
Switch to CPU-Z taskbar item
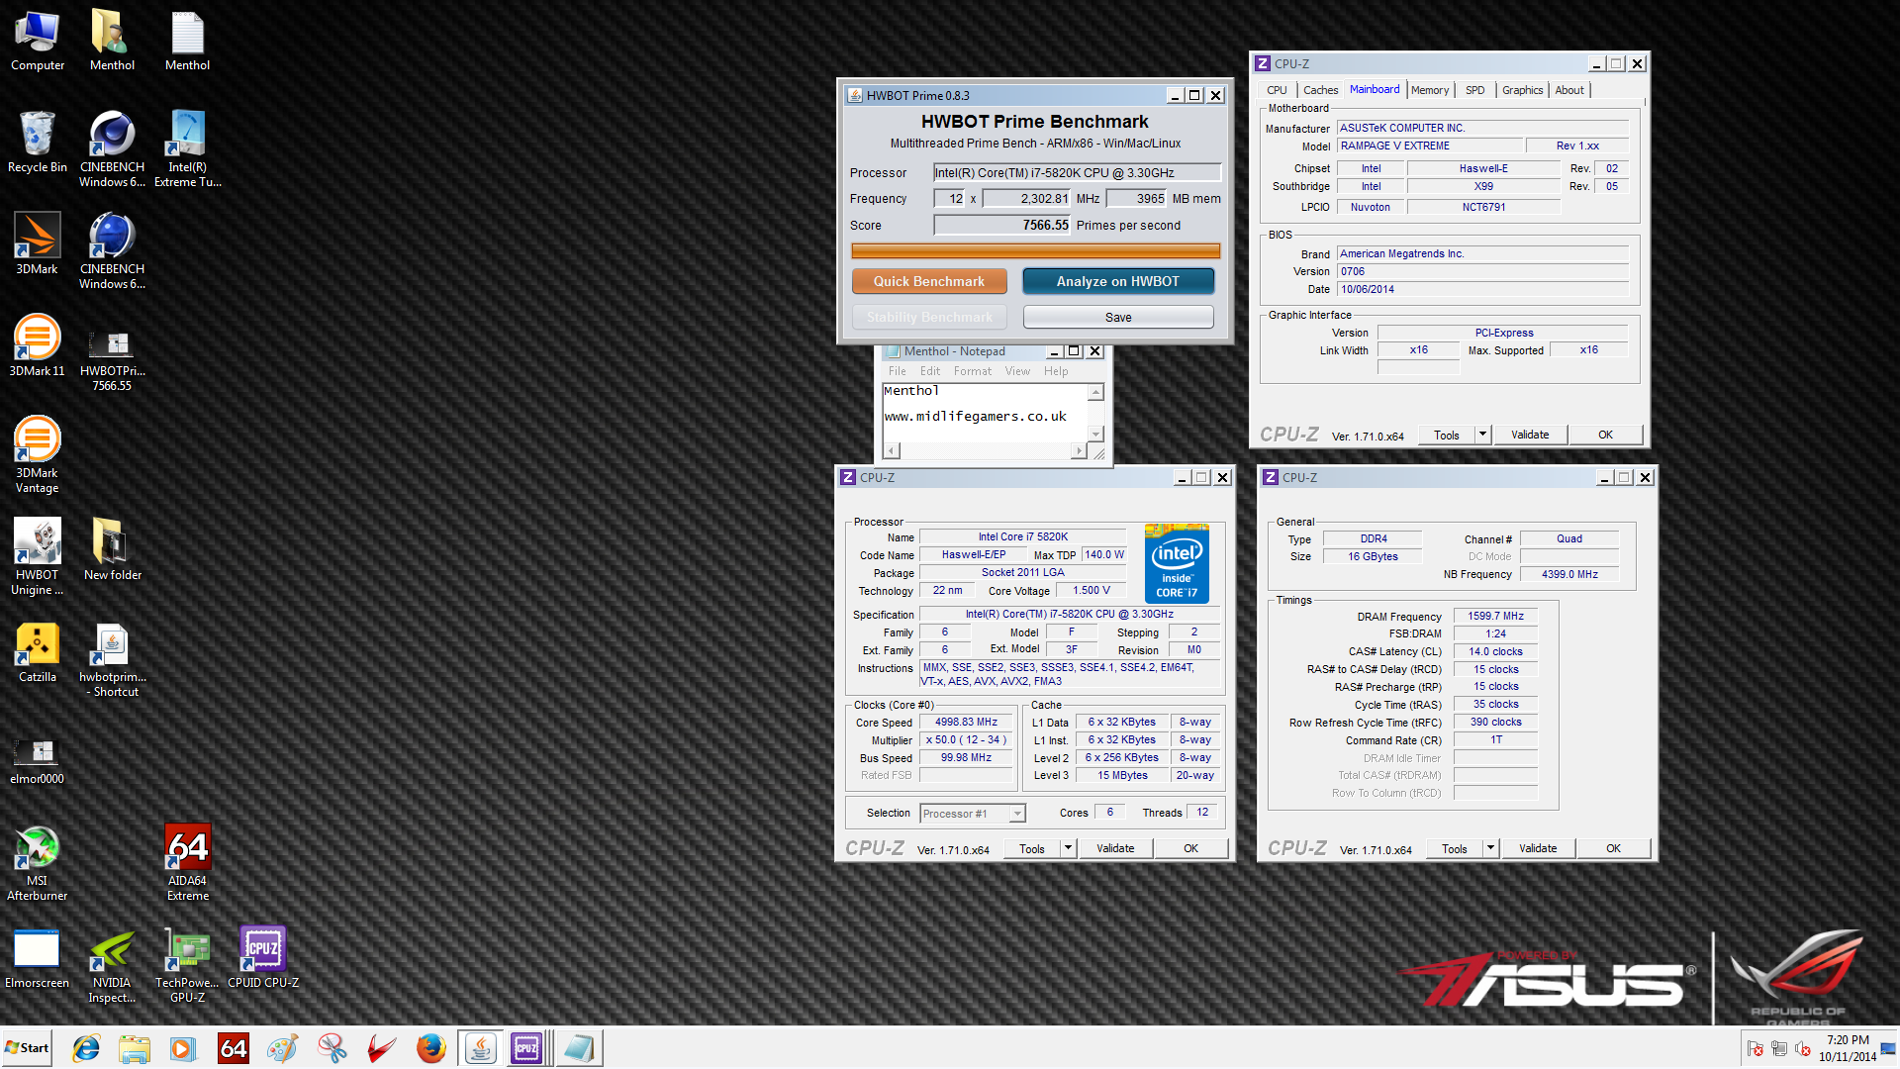click(x=527, y=1048)
